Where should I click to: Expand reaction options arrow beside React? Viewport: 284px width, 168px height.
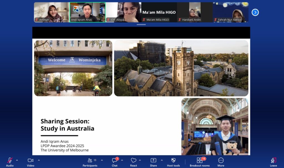click(140, 160)
